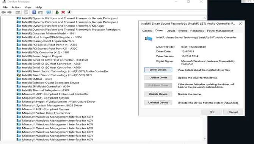This screenshot has height=144, width=254.
Task: Click the Help question-mark toolbar icon
Action: 34,12
